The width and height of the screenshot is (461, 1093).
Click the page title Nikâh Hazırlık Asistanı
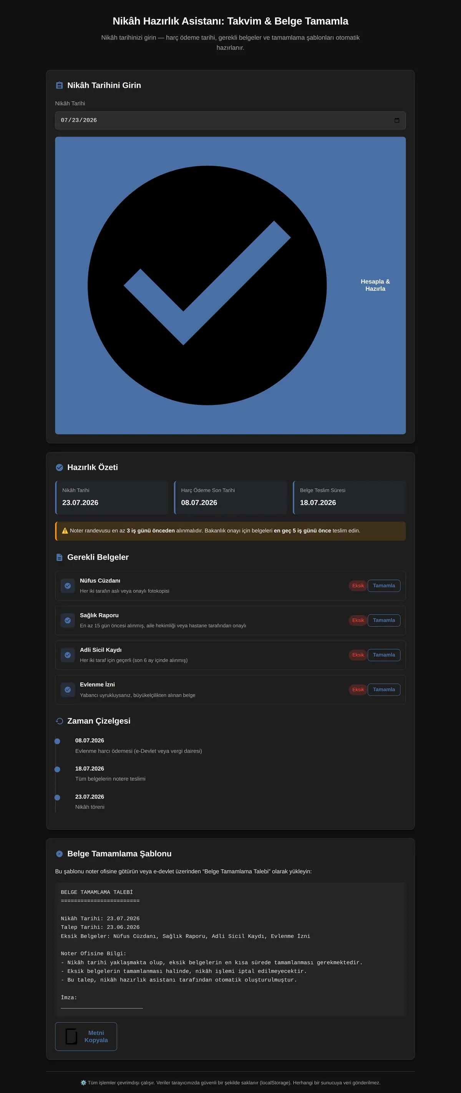click(x=230, y=21)
